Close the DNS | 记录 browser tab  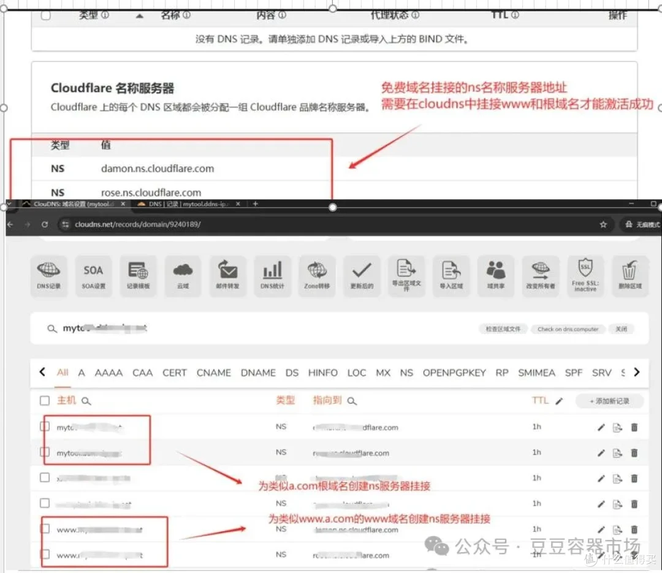[x=238, y=204]
